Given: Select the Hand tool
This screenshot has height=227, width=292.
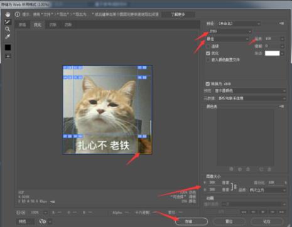Looking at the screenshot, I should (x=8, y=14).
